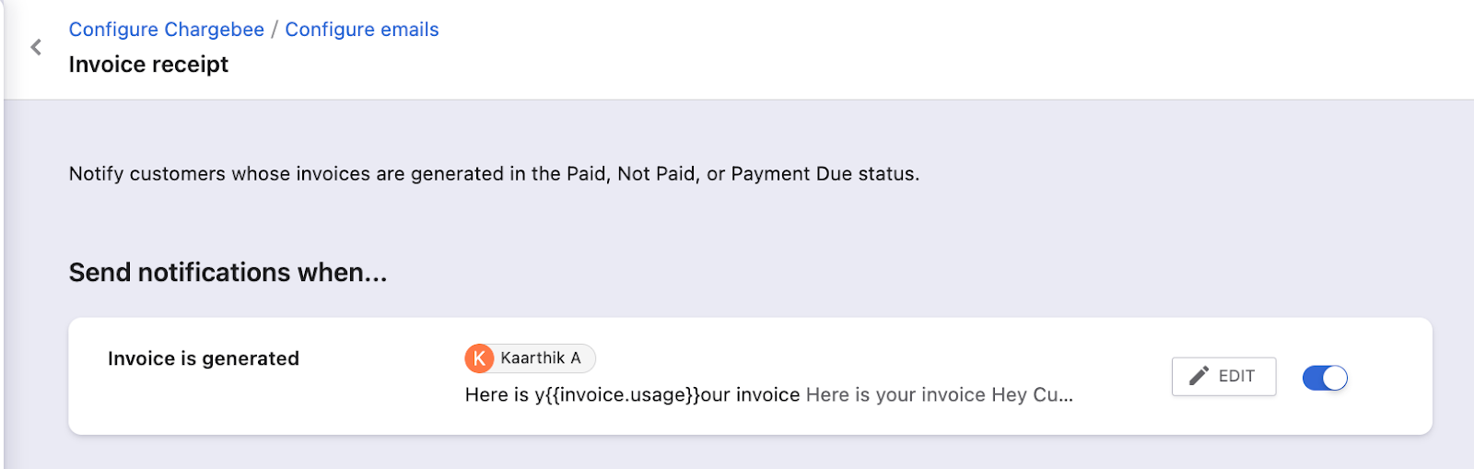Click the slash separator between the breadcrumbs
This screenshot has width=1474, height=469.
click(275, 29)
